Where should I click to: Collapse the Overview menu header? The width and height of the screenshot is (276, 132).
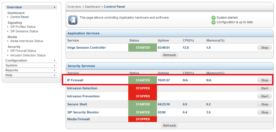31,7
